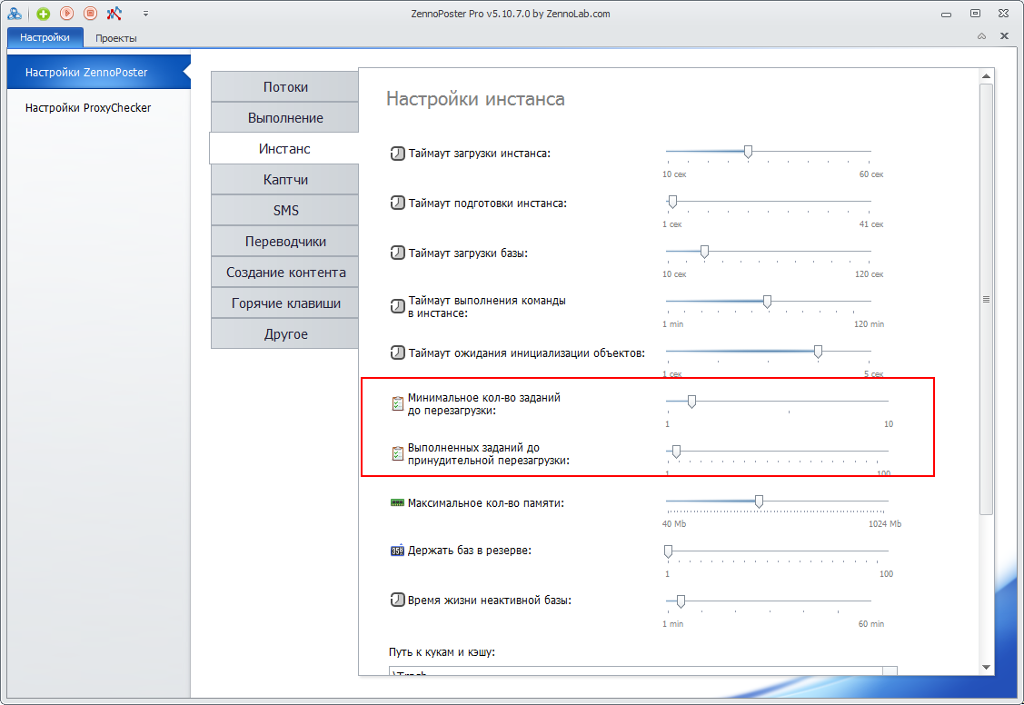Select Настройки ZennoPoster in the sidebar

tap(99, 73)
